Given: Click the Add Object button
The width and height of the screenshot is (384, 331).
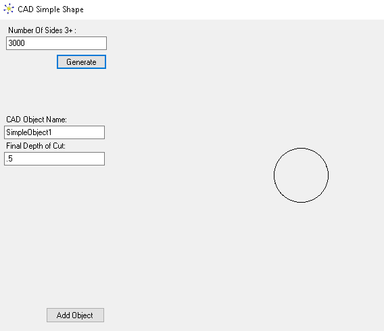Looking at the screenshot, I should pos(76,315).
